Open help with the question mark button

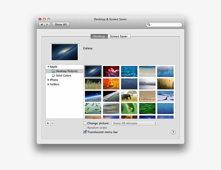(x=173, y=132)
